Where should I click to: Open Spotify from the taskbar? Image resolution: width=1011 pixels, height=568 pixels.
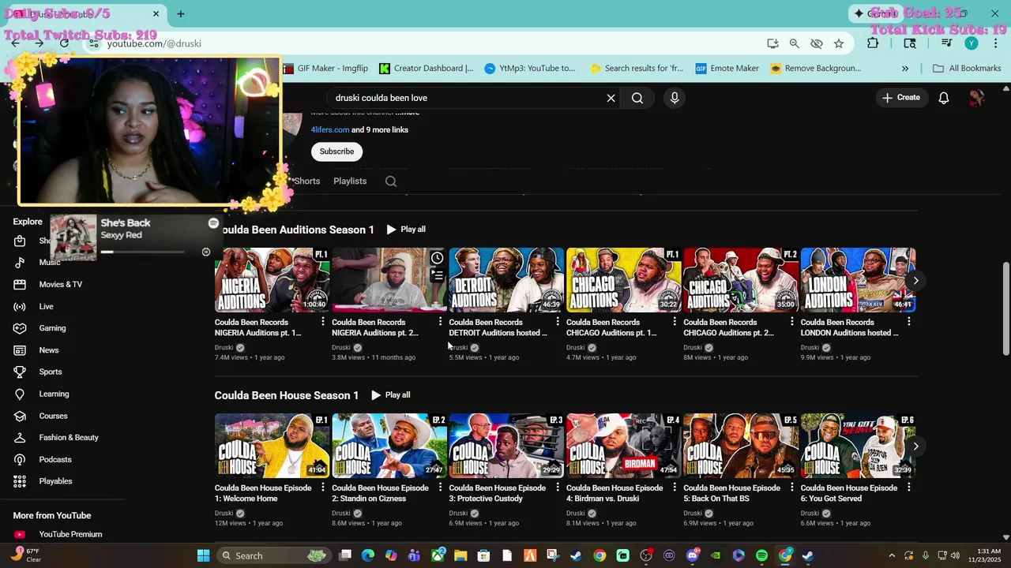[761, 555]
